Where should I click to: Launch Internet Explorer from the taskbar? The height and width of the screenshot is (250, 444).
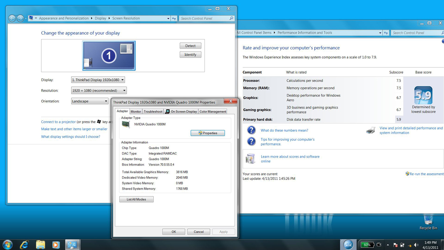[x=24, y=244]
